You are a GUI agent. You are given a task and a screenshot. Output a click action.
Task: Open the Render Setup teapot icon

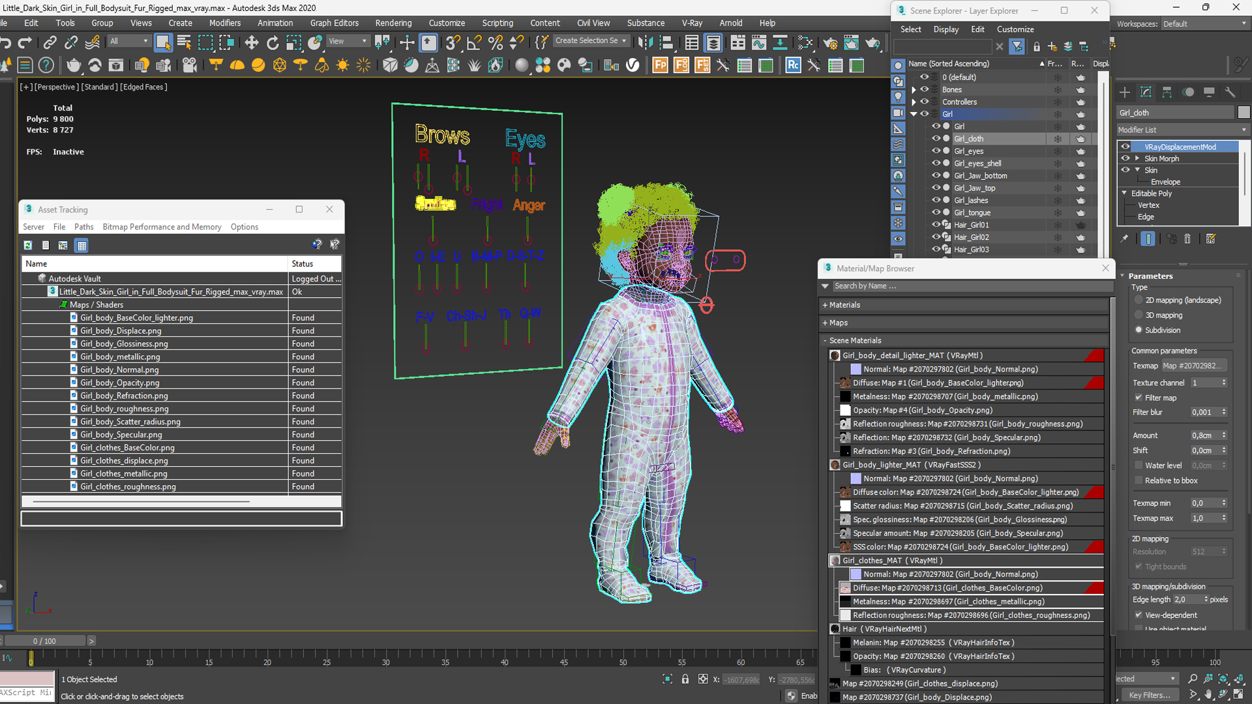click(830, 43)
